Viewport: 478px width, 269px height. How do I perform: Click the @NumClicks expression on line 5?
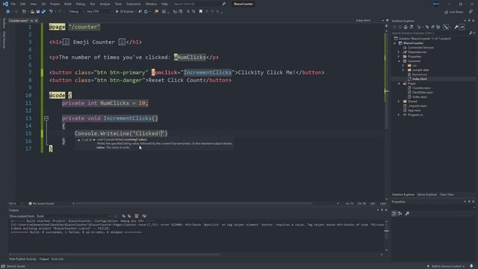(190, 57)
